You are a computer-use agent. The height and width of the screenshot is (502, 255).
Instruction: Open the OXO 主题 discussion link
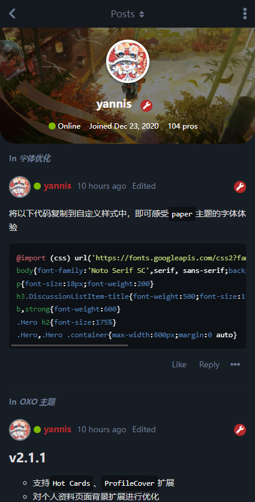37,402
